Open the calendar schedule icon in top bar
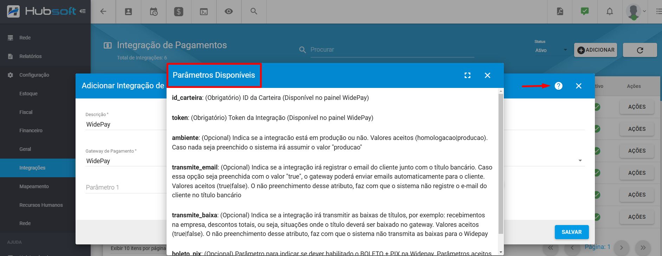The height and width of the screenshot is (256, 662). pos(154,12)
